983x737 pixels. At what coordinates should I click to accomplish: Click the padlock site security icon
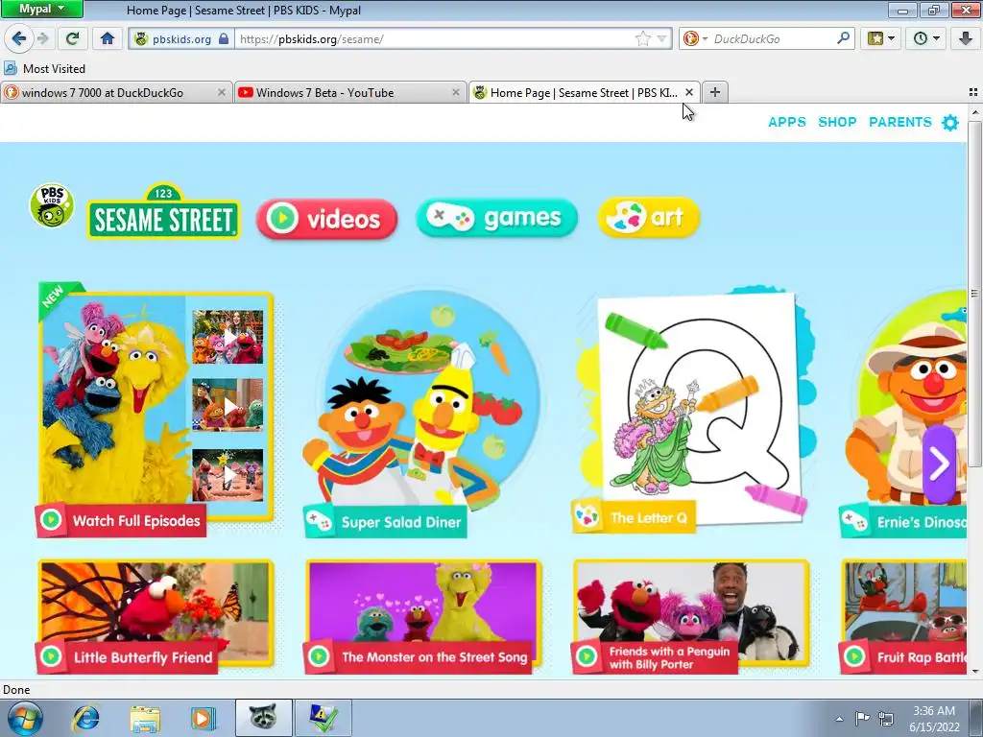[224, 38]
